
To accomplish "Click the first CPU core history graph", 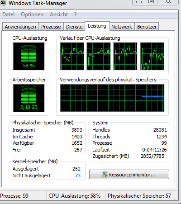I will 72,56.
